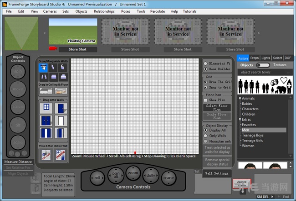Click the green overhead camera view
The height and width of the screenshot is (201, 296).
tap(21, 34)
